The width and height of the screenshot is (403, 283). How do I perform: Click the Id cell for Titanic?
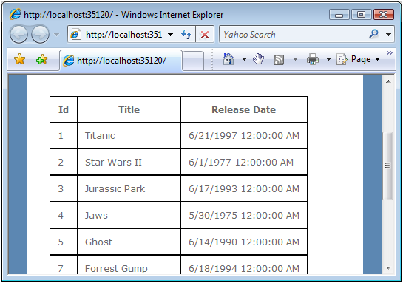pyautogui.click(x=64, y=136)
